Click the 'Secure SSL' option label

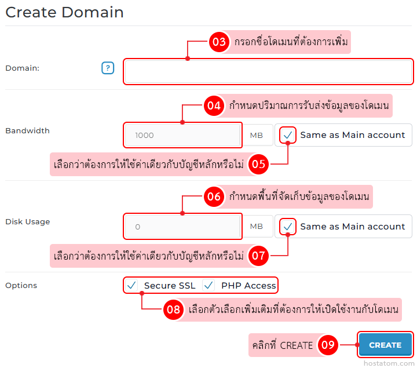tap(170, 286)
